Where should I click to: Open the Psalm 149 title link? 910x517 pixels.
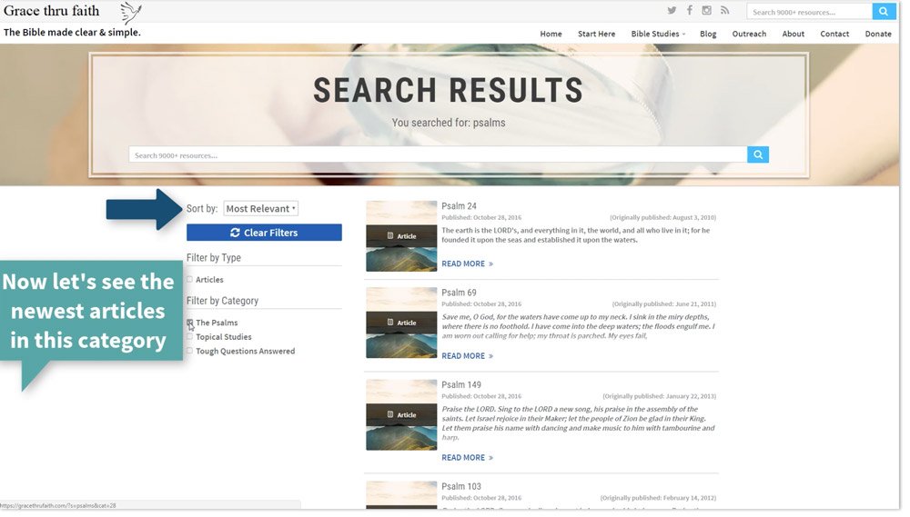(461, 385)
